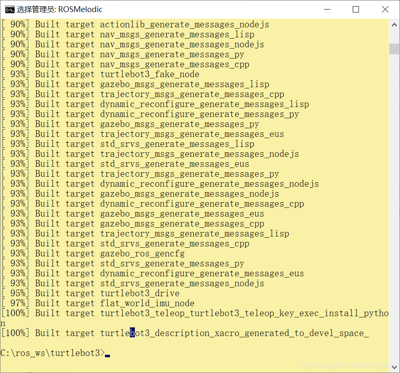Click the text 'gazebo_ros_gencfg'
This screenshot has width=400, height=373.
(142, 254)
